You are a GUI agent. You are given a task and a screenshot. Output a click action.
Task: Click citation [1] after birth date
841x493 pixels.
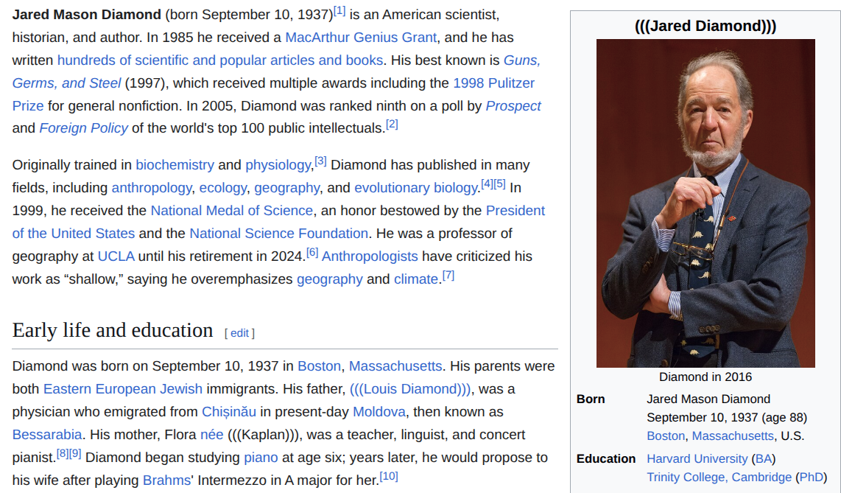click(x=339, y=11)
